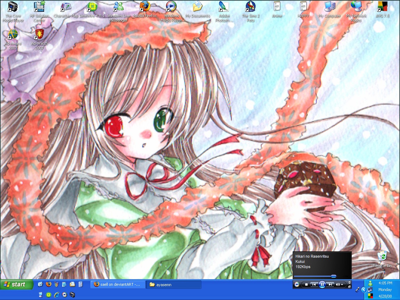The image size is (400, 300).
Task: Launch LimeWire 4.8.1 from desktop
Action: [x=92, y=10]
